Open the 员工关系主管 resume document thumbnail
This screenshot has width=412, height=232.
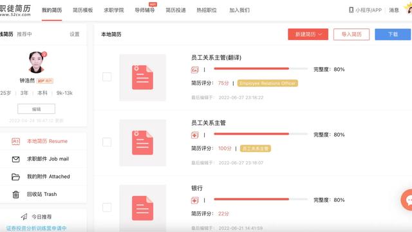[x=143, y=143]
